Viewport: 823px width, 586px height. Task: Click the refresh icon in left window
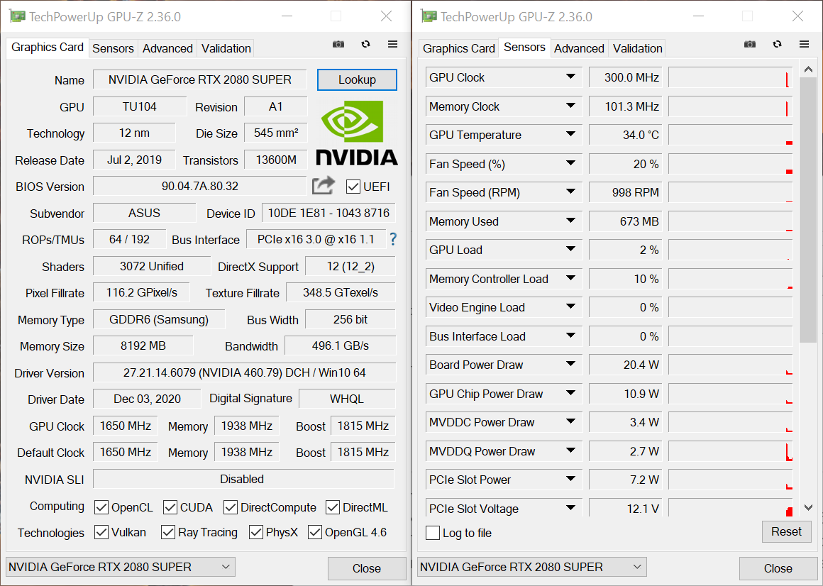tap(365, 44)
